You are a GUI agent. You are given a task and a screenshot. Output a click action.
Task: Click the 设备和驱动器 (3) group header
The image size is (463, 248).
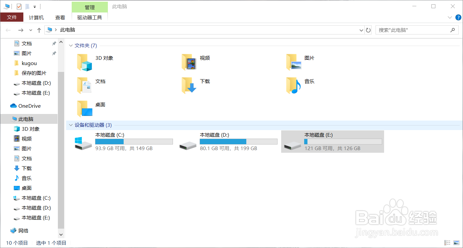(93, 125)
